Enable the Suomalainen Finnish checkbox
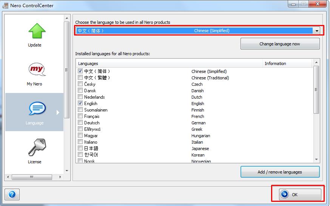Screen dimensions: 330x206 click(x=80, y=110)
